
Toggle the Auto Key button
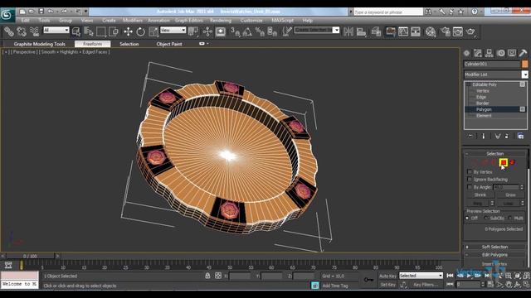(387, 276)
